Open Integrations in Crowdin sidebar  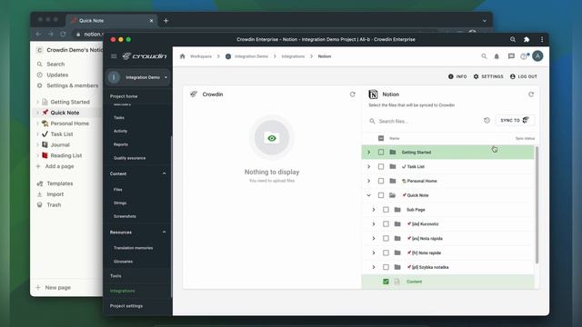click(x=123, y=291)
